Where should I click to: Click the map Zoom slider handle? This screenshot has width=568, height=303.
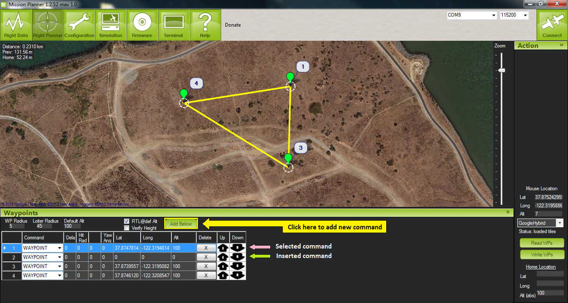click(502, 71)
